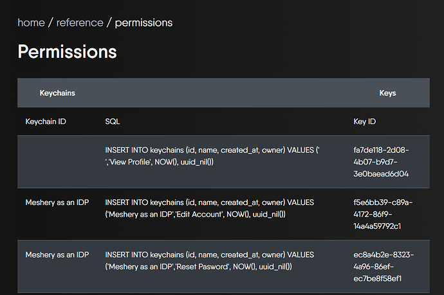Click Meshery as an IDP in Edit Account row

tap(57, 202)
